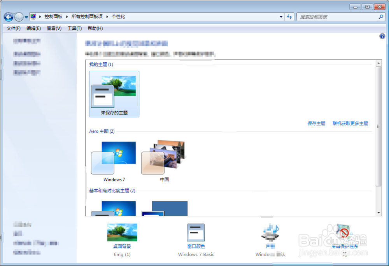Click the Personalization icon in the address bar
Image resolution: width=389 pixels, height=266 pixels.
33,17
